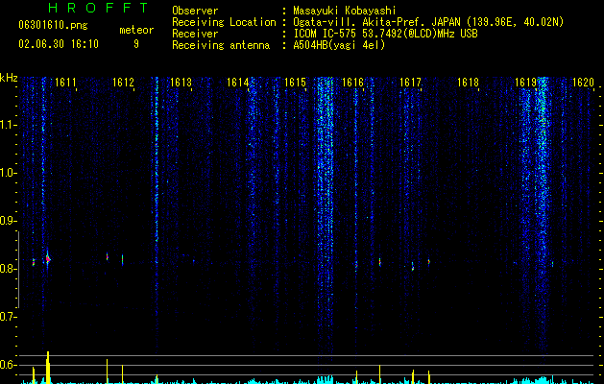604x384 pixels.
Task: Click the Ogata-vill. Akita-Pref. JAPAN location text
Action: click(428, 22)
